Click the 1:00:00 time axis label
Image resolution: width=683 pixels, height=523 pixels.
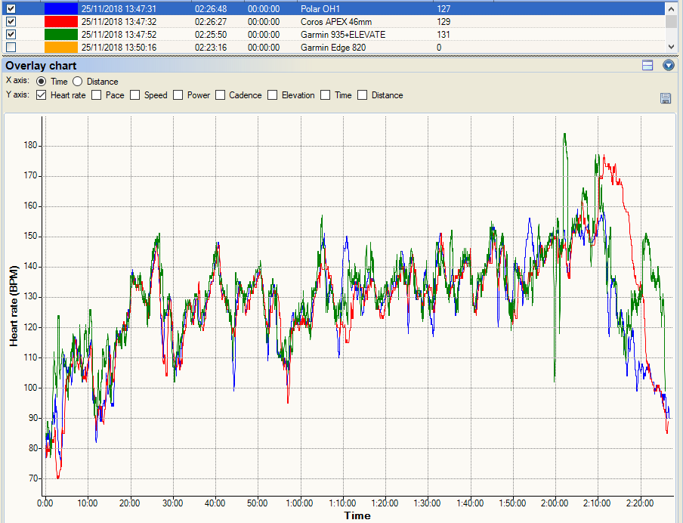(299, 503)
